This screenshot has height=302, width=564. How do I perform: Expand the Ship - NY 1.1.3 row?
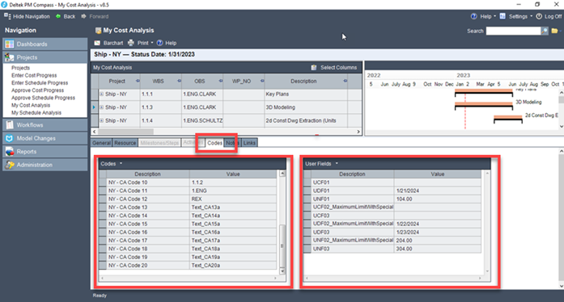point(101,107)
